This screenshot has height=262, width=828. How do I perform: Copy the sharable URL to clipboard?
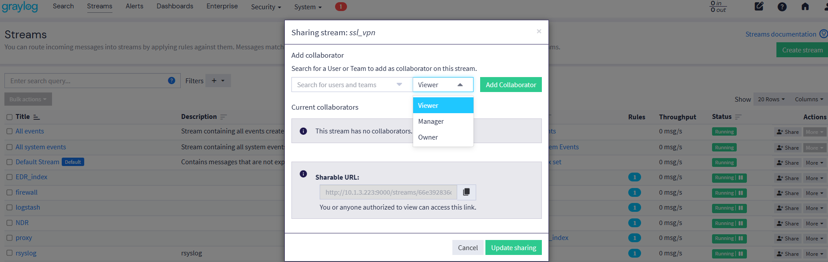pos(466,192)
